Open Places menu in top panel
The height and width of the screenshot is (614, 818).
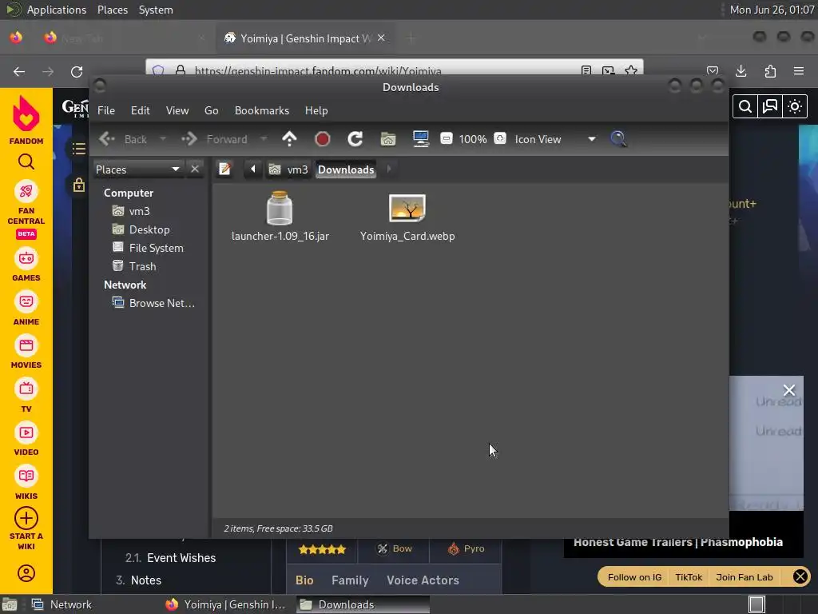[113, 10]
